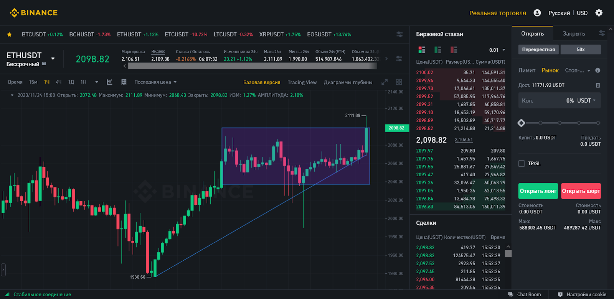
Task: Click the order type info icon
Action: point(597,71)
